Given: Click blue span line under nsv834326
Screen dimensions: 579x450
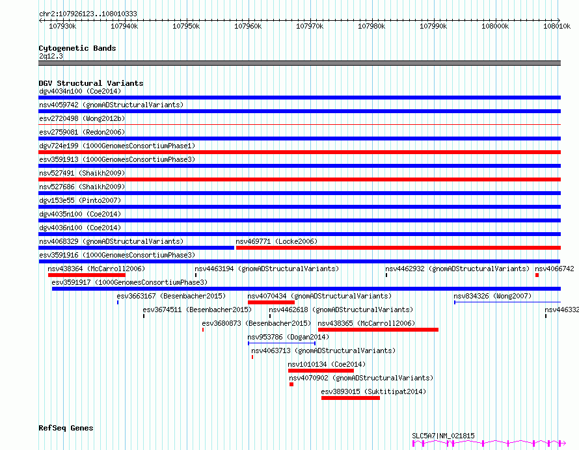Looking at the screenshot, I should tap(507, 302).
